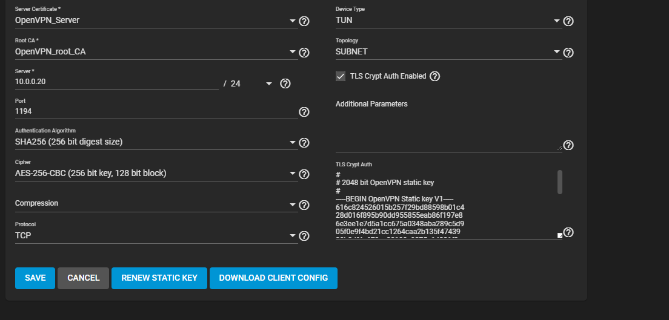Click into Additional Parameters text area
Image resolution: width=669 pixels, height=320 pixels.
pos(449,131)
